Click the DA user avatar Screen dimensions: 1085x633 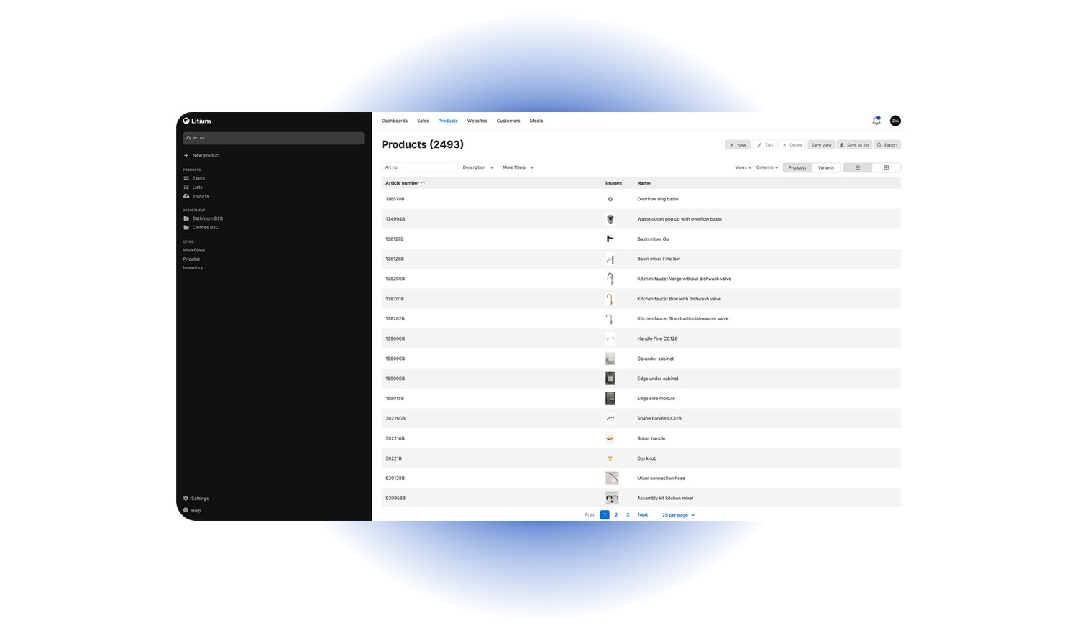pos(895,121)
